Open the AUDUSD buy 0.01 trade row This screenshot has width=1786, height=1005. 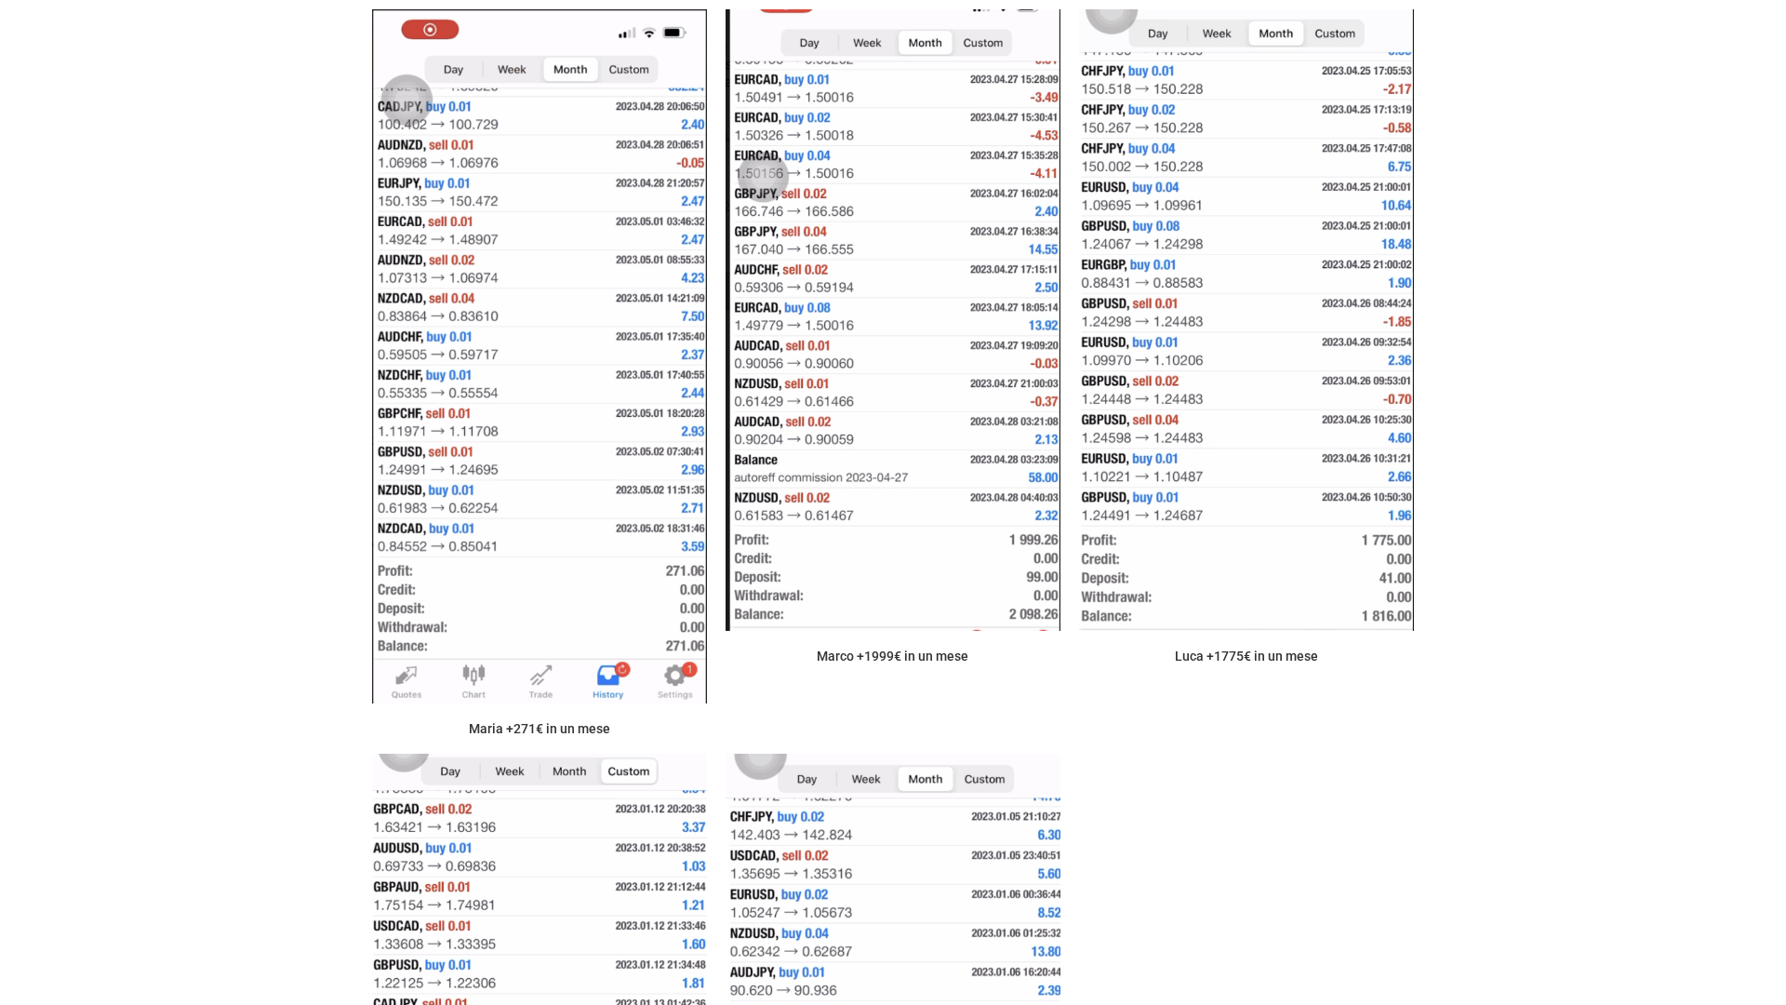coord(540,857)
